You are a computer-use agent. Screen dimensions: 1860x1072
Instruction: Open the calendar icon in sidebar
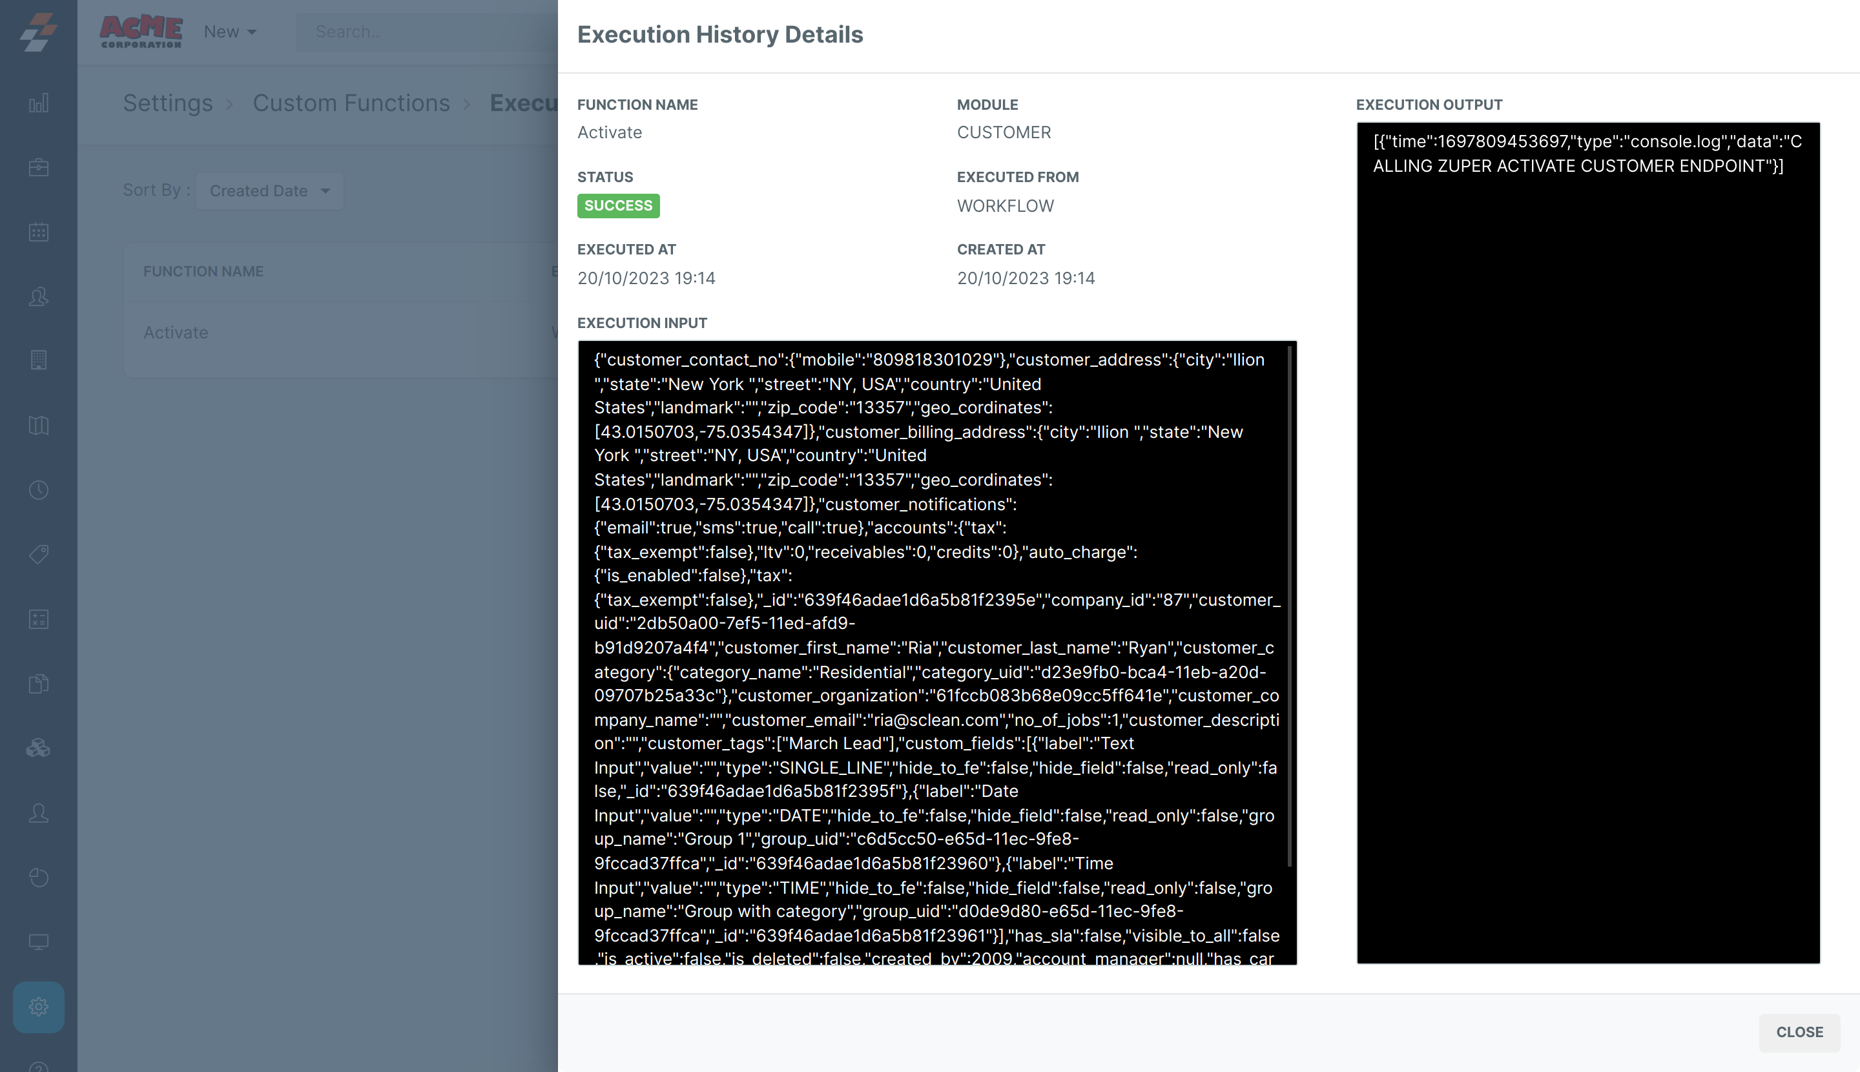coord(38,232)
